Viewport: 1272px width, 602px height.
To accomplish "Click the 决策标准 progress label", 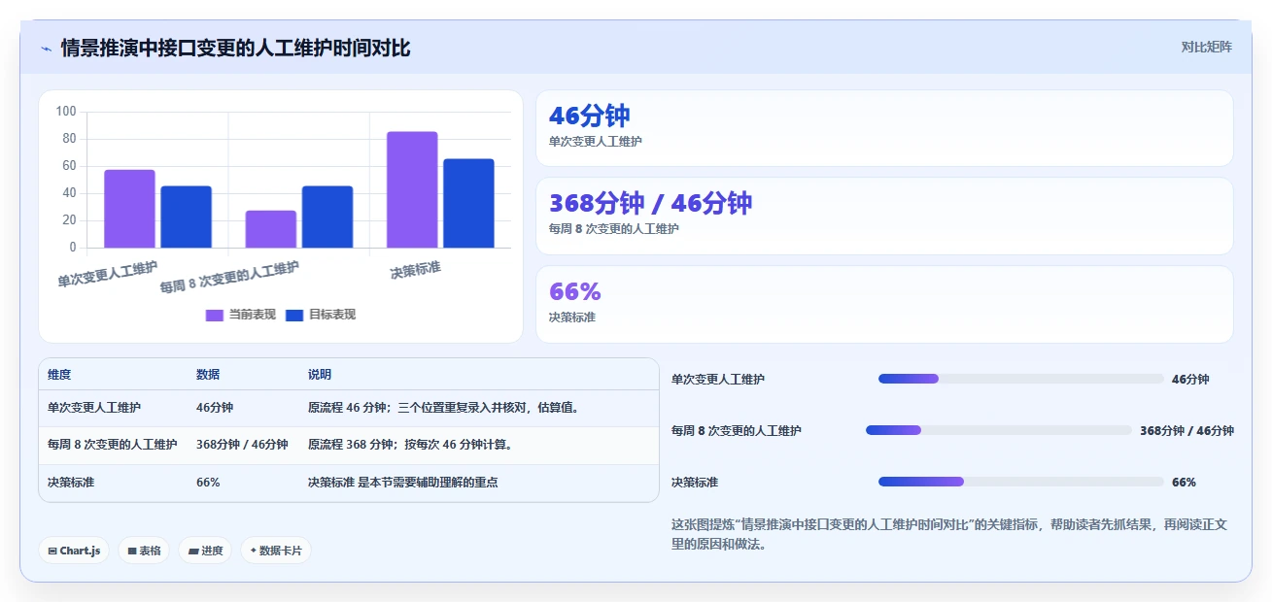I will click(695, 483).
